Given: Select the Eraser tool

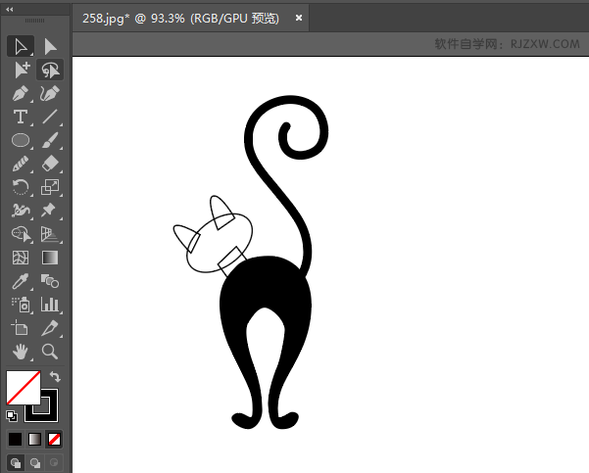Looking at the screenshot, I should 50,164.
